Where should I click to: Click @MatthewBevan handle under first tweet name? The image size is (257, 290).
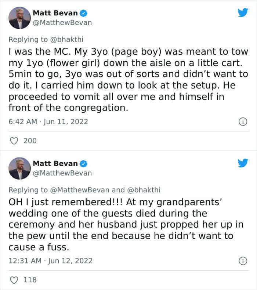pos(62,22)
